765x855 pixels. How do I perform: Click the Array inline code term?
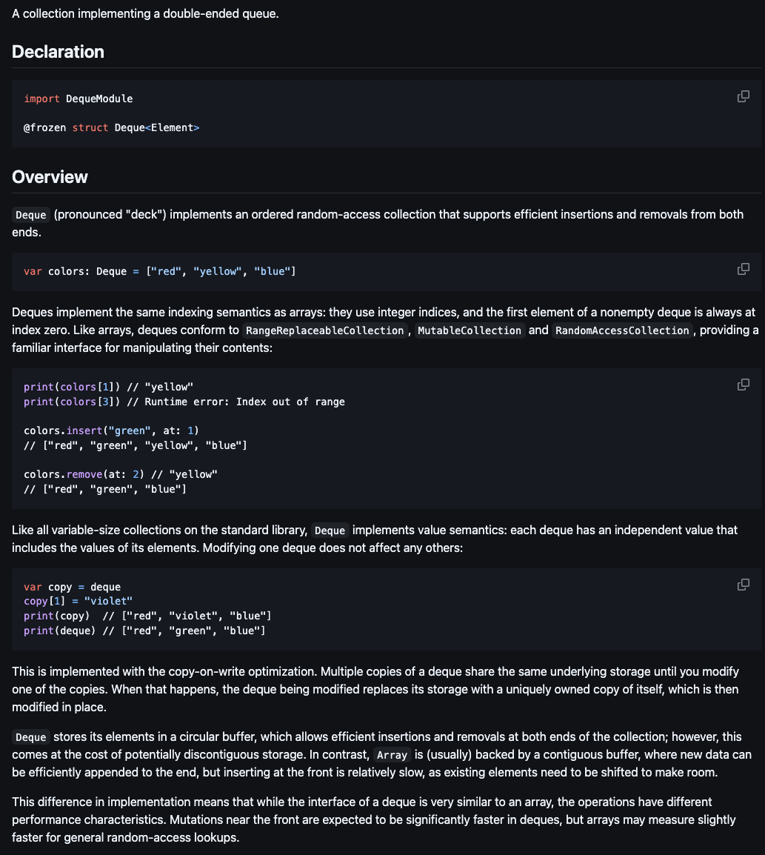[x=392, y=755]
